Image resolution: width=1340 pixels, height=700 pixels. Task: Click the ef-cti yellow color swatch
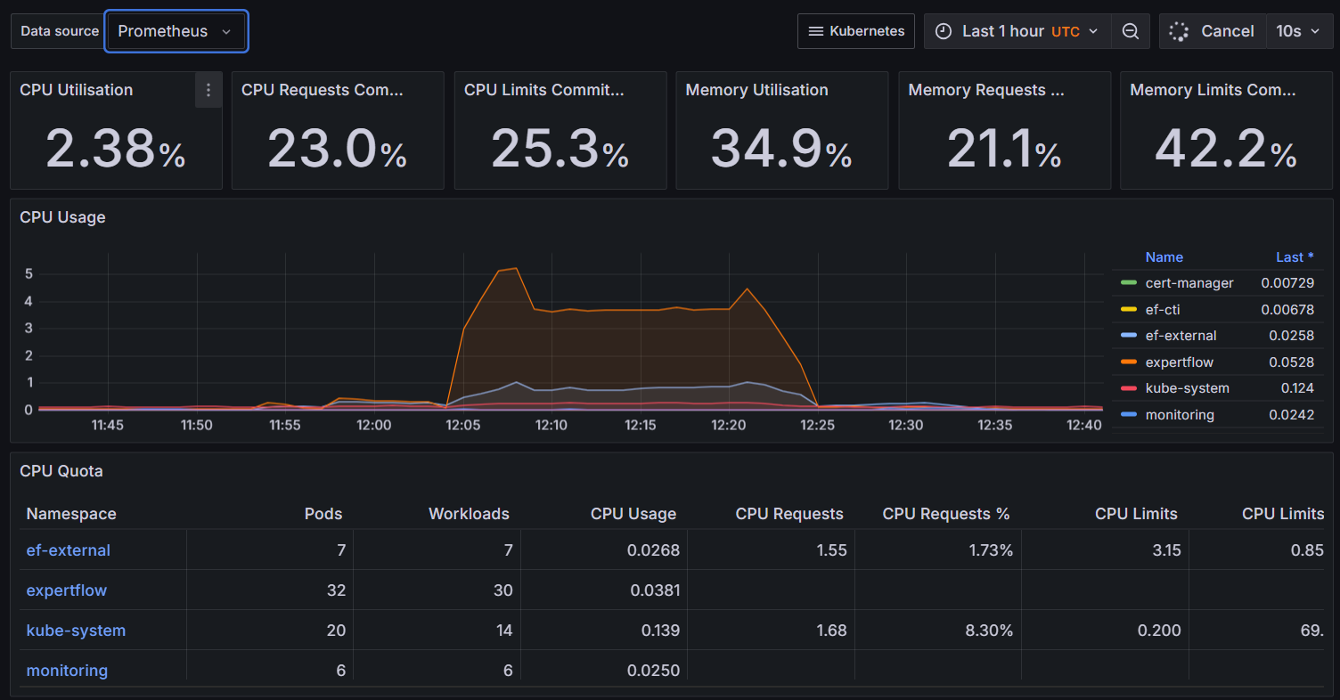pos(1129,310)
